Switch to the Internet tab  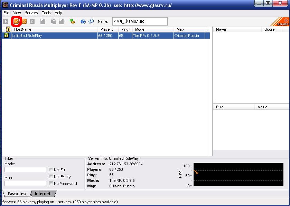[x=43, y=194]
